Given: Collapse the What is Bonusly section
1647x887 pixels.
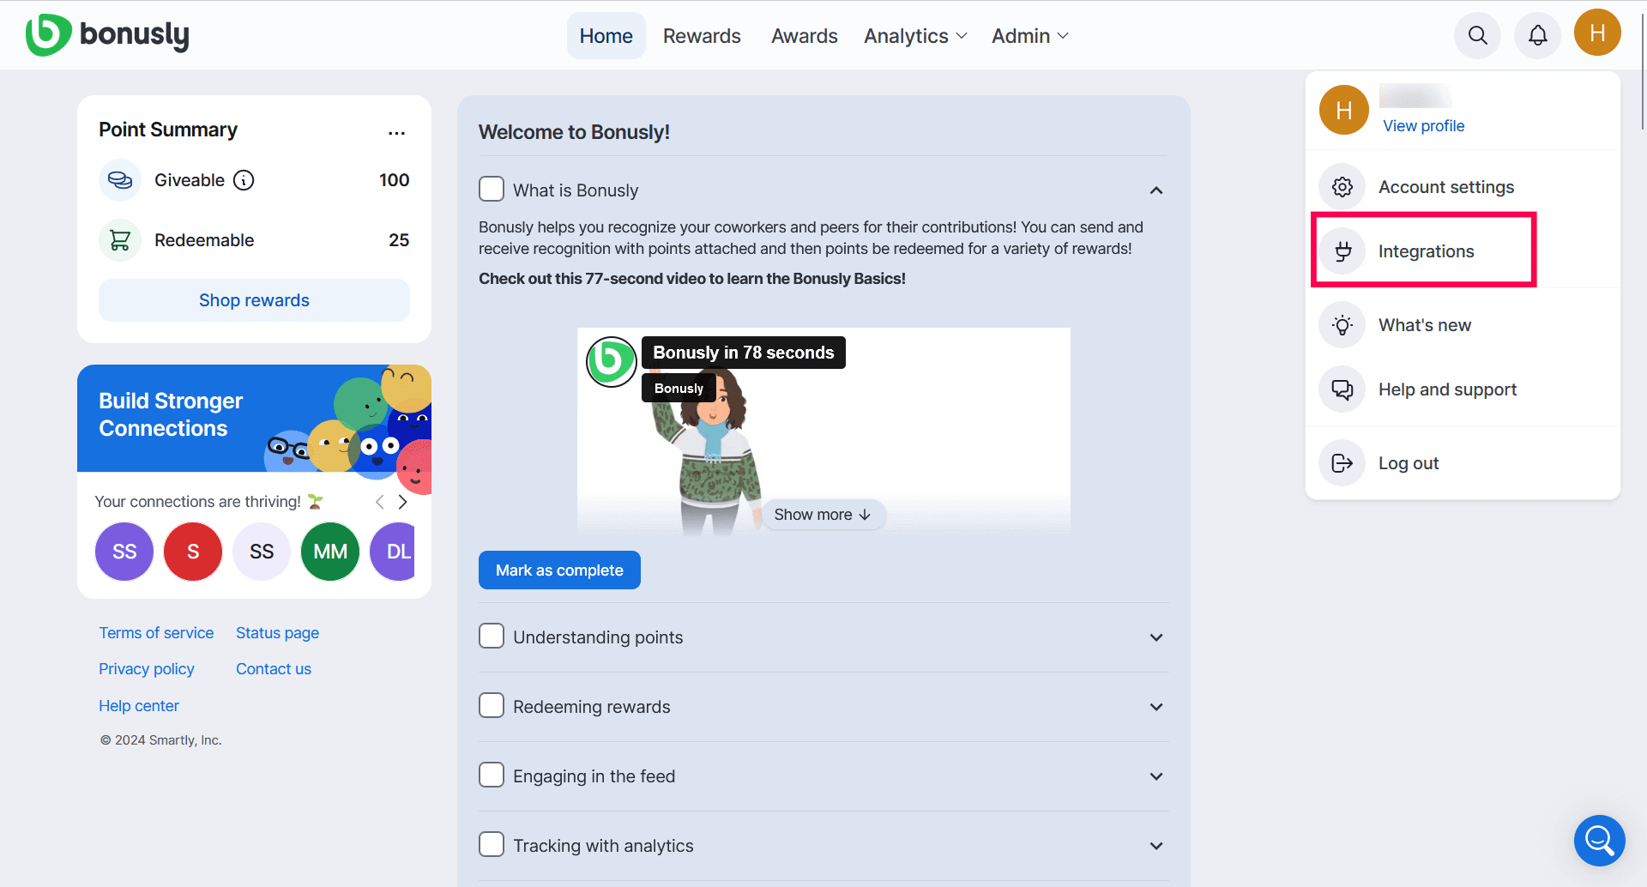Looking at the screenshot, I should point(1156,190).
